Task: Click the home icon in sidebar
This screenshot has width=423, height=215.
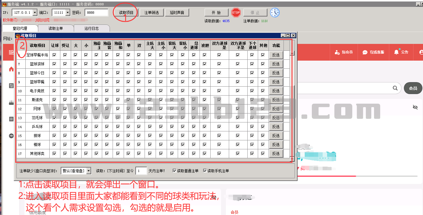Action: pos(11,69)
